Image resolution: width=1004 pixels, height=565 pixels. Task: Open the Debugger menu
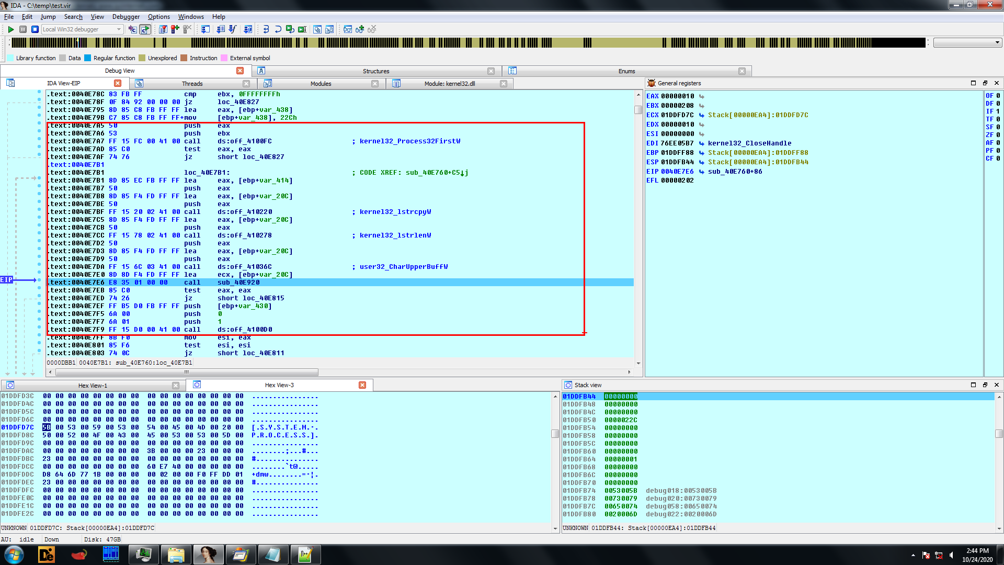(x=126, y=17)
